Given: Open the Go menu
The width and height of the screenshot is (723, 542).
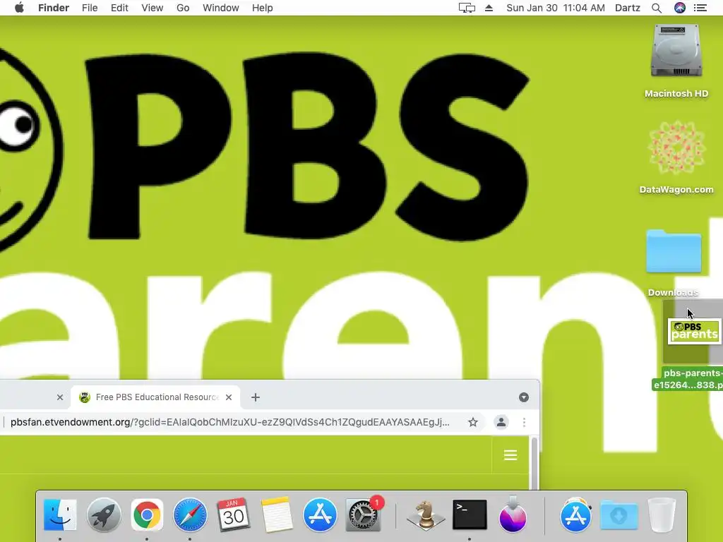Looking at the screenshot, I should coord(183,8).
